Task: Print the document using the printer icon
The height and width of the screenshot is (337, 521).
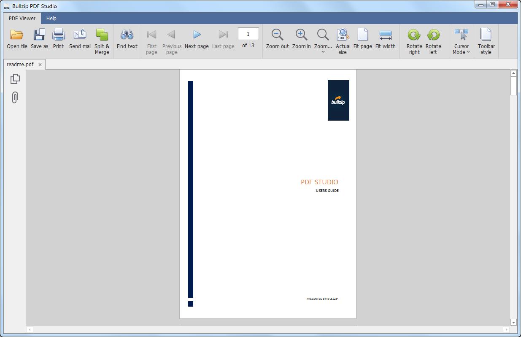Action: point(58,35)
